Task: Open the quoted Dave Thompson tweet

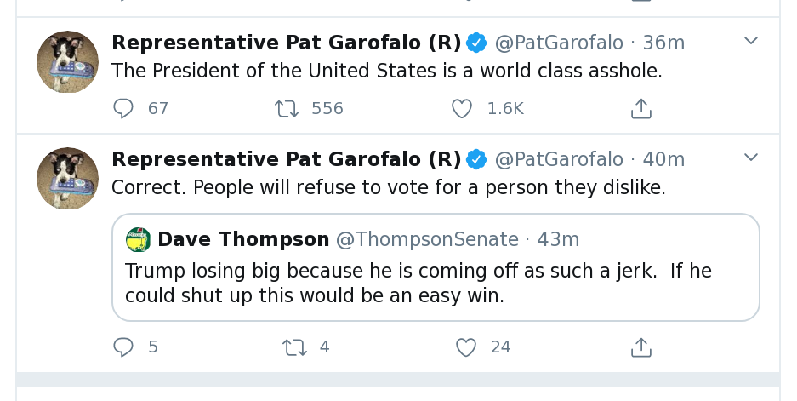Action: 436,267
